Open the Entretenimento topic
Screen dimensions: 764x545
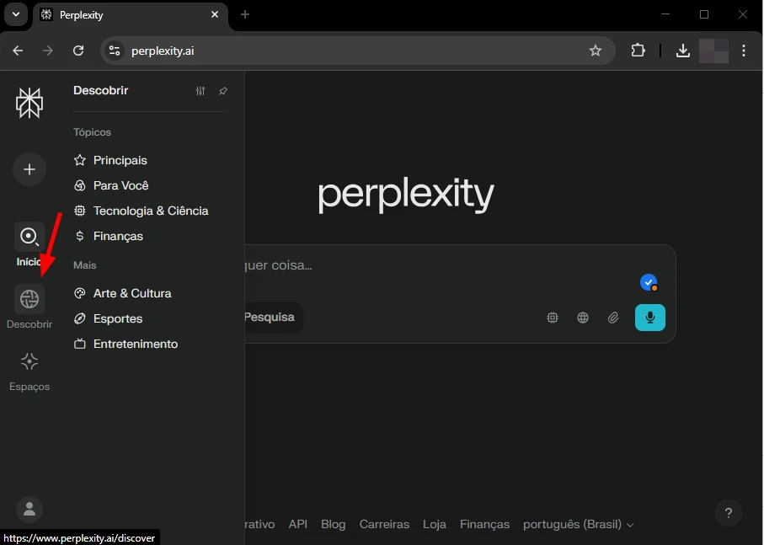[126, 344]
